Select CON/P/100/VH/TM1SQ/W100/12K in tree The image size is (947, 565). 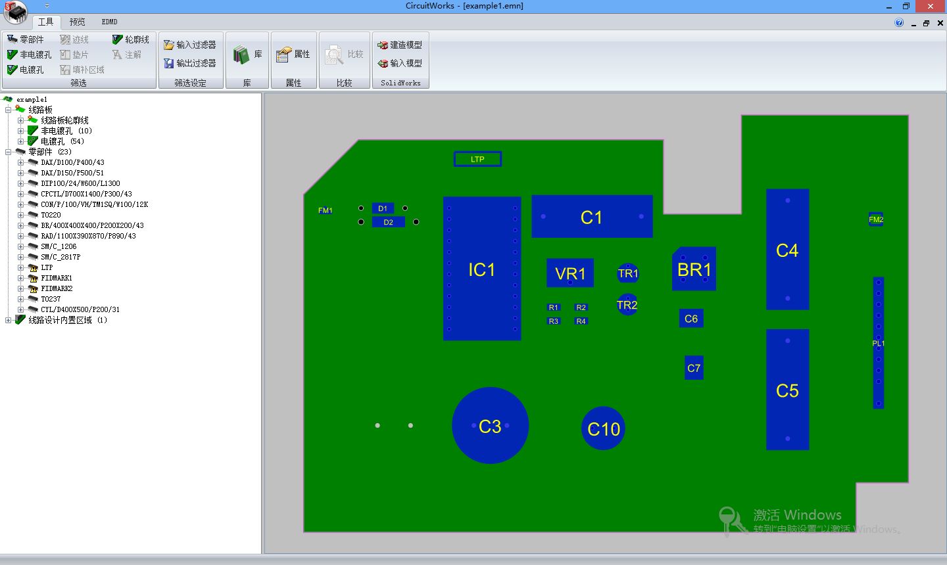pos(94,204)
